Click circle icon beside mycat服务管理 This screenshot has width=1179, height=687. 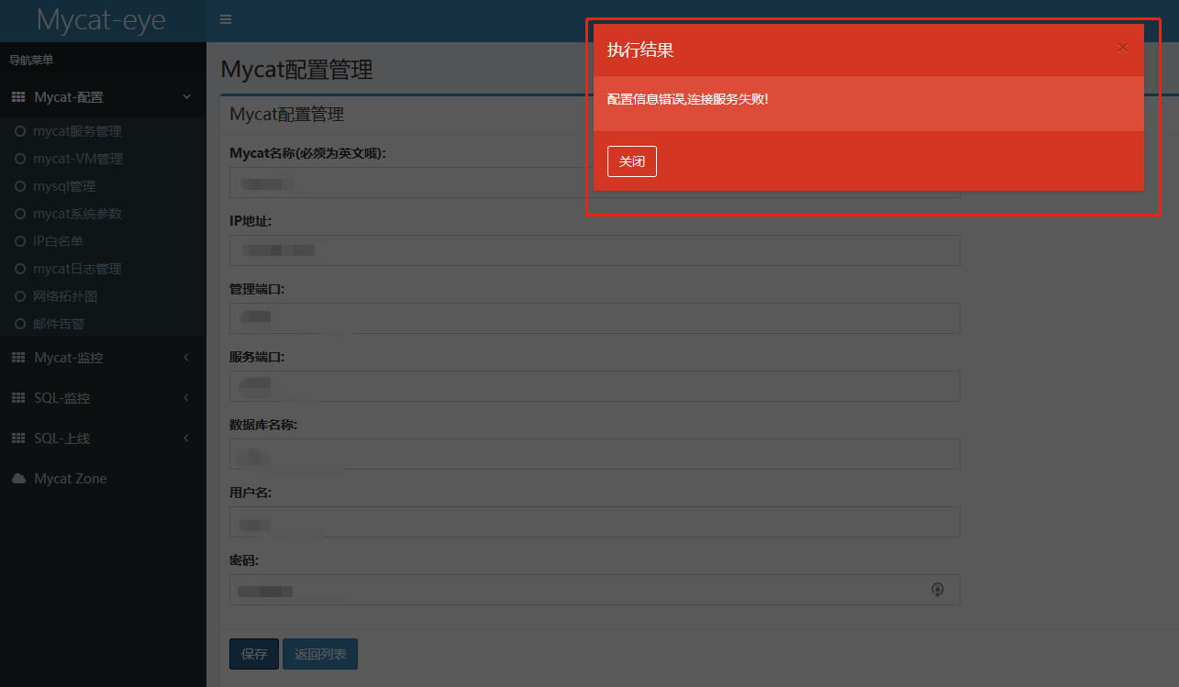20,131
